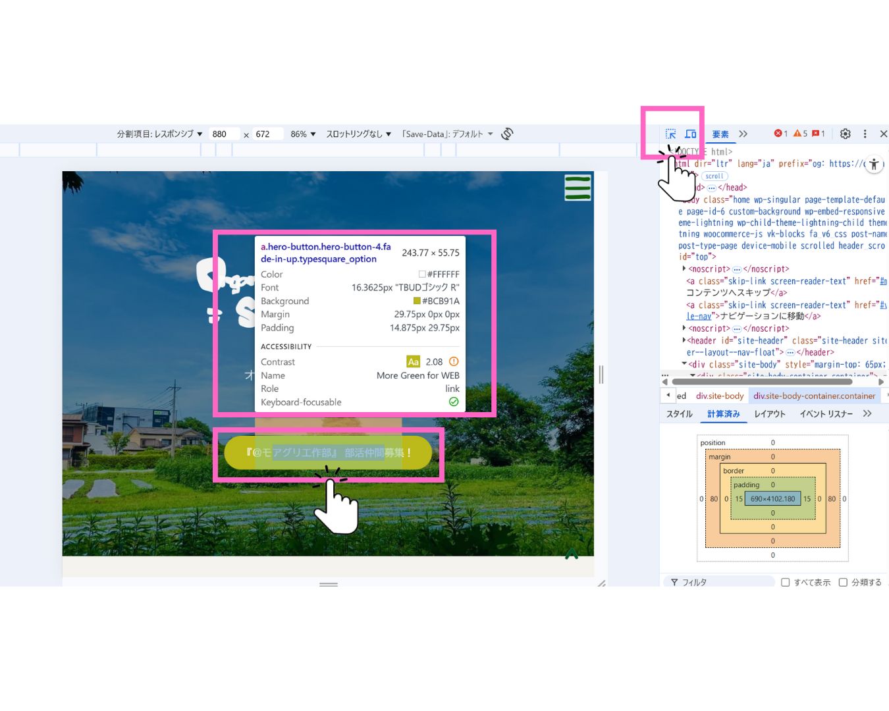Click the red error count indicator
Image resolution: width=889 pixels, height=711 pixels.
coord(780,134)
